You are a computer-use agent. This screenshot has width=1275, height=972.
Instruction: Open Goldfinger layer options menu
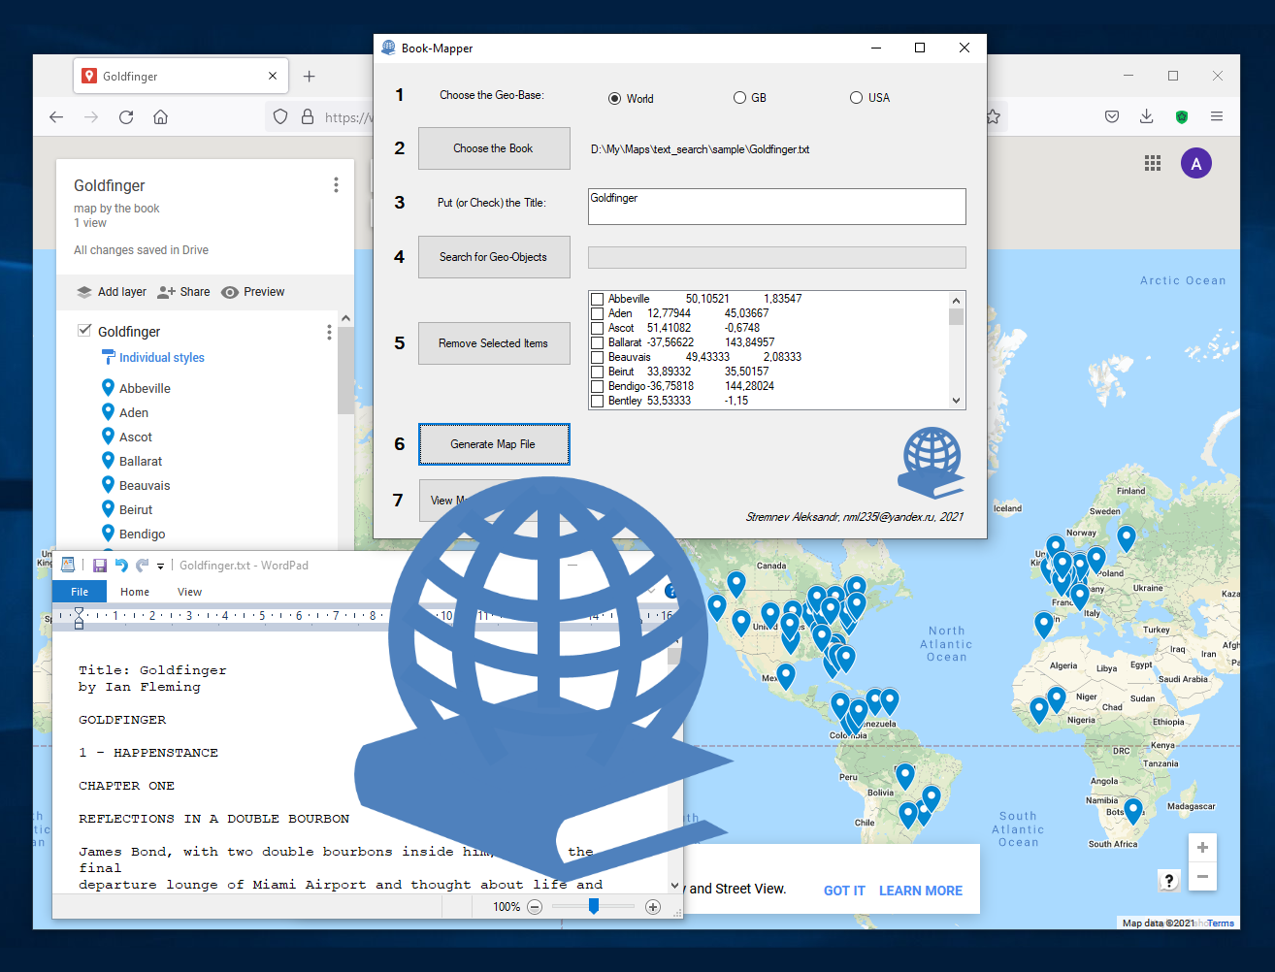tap(329, 333)
